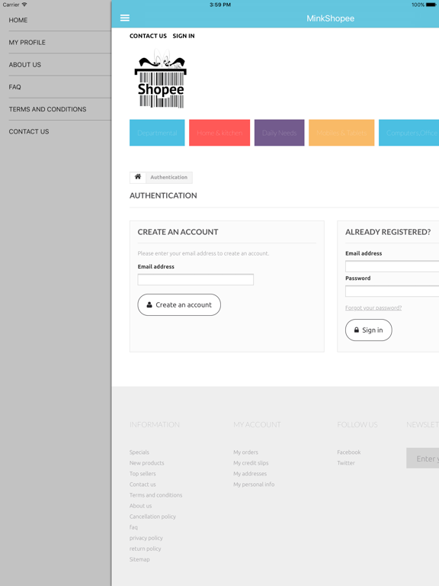Click the ALREADY REGISTERED? heading
The image size is (439, 586).
(x=388, y=232)
